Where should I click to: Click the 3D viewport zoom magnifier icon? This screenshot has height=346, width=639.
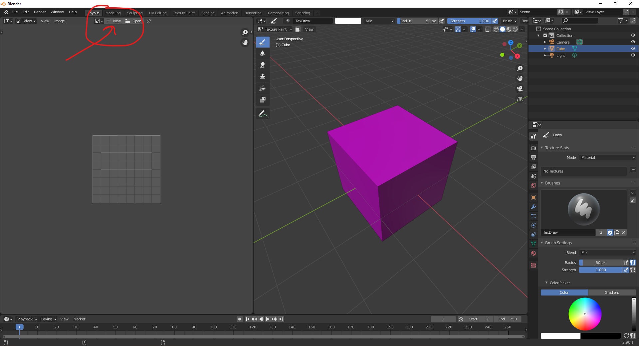(x=520, y=68)
